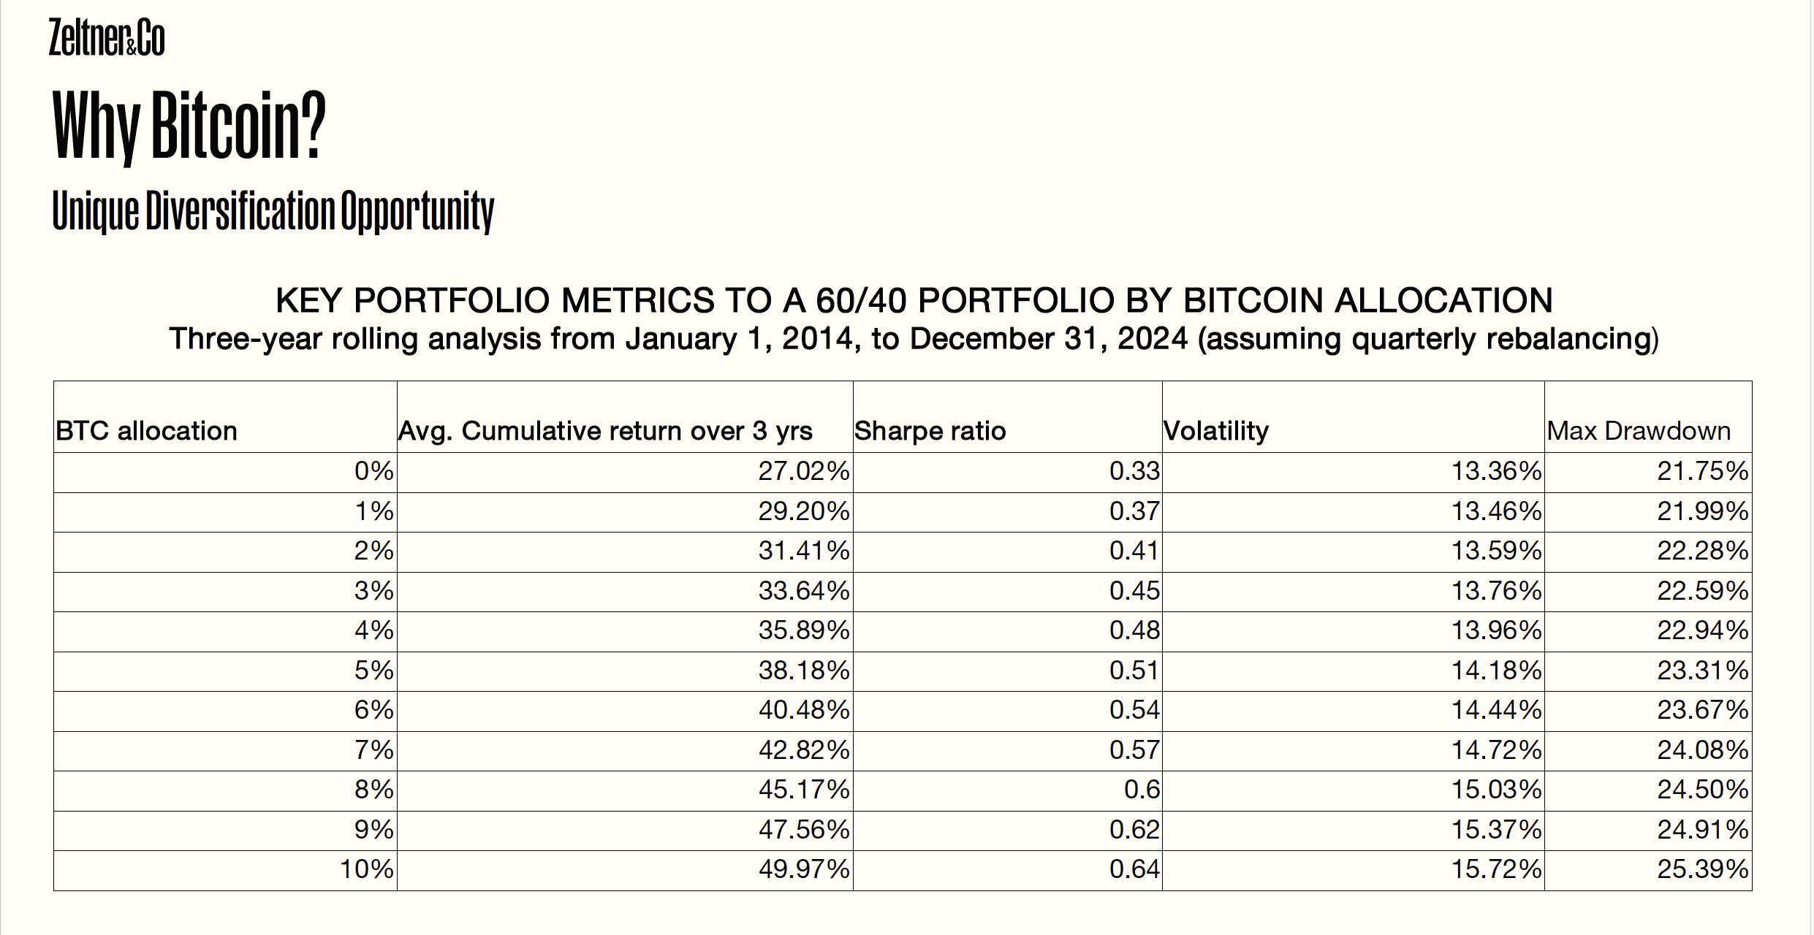
Task: Select the Max Drawdown column header
Action: tap(1639, 431)
